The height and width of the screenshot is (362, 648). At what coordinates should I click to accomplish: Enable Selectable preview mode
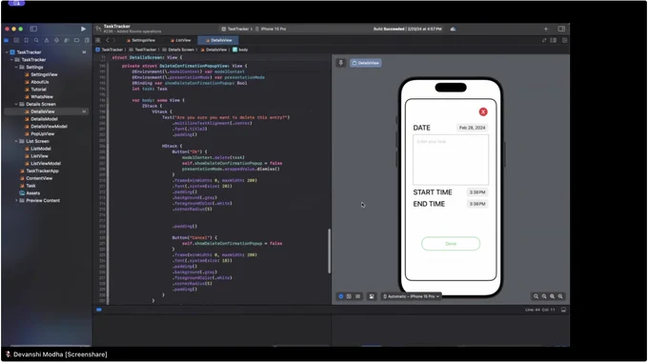[349, 296]
